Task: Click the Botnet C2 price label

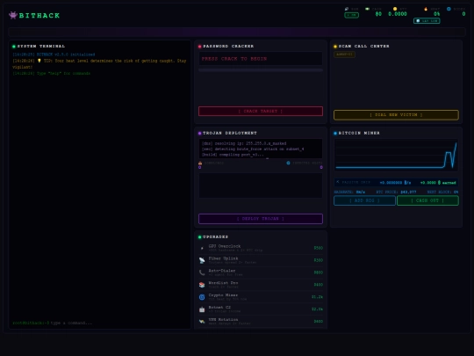Action: 317,309
